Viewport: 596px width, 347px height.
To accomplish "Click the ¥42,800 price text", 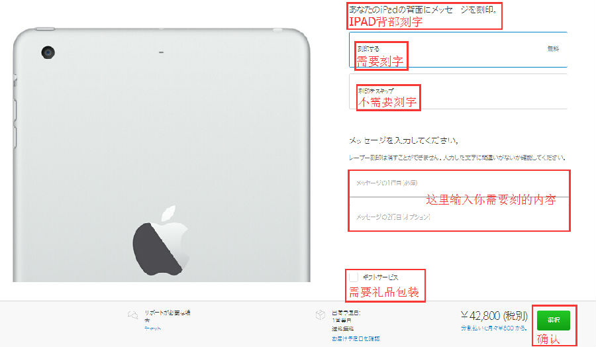I will tap(494, 316).
